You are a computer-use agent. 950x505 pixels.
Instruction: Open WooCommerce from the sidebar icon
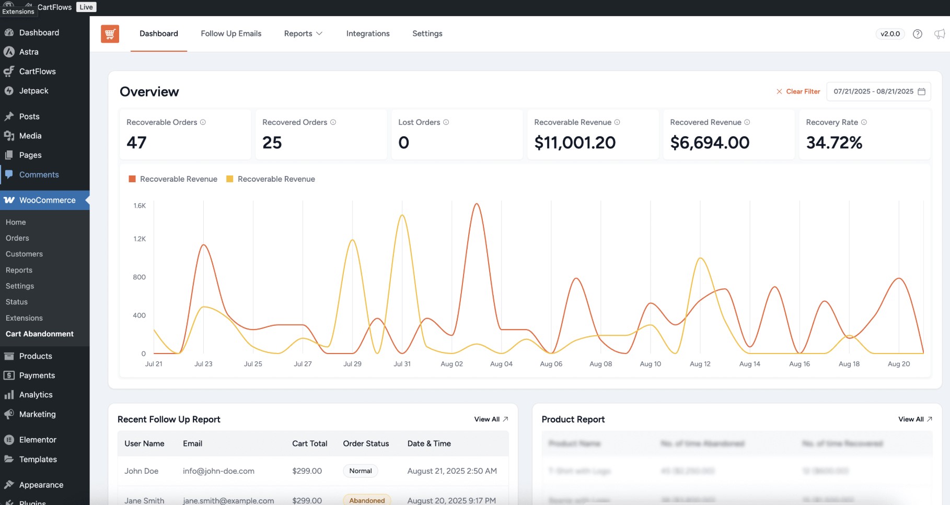click(9, 200)
